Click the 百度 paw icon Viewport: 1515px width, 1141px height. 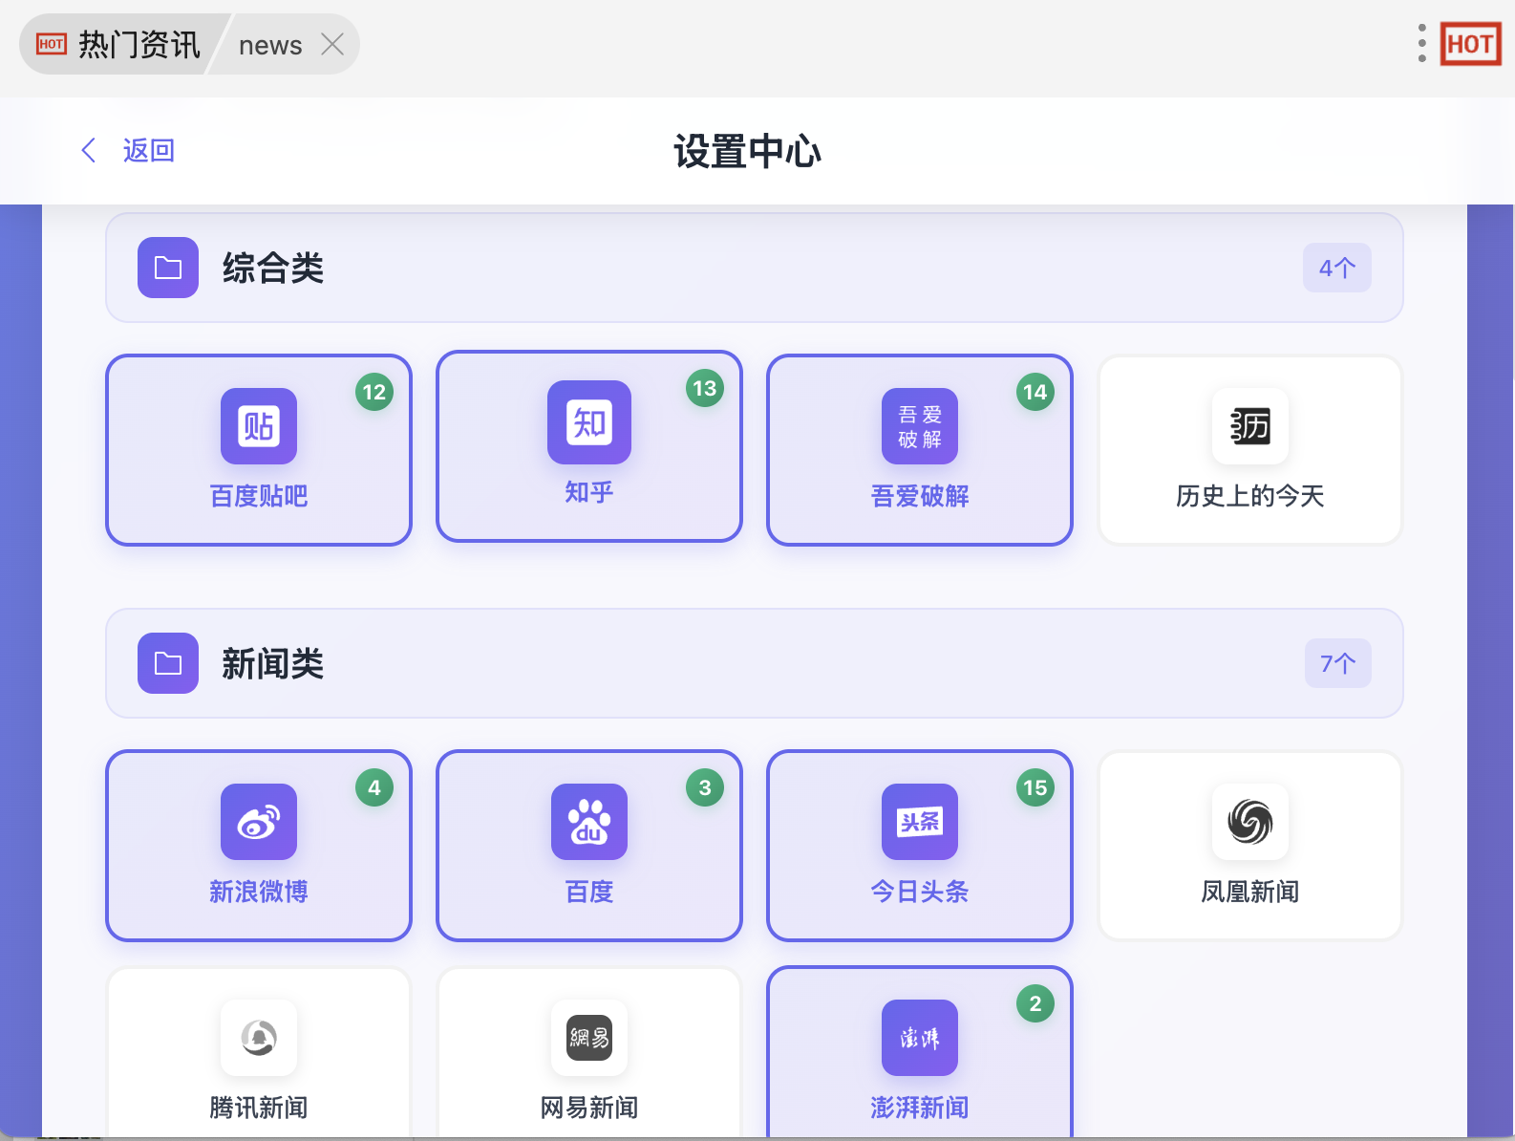point(589,822)
